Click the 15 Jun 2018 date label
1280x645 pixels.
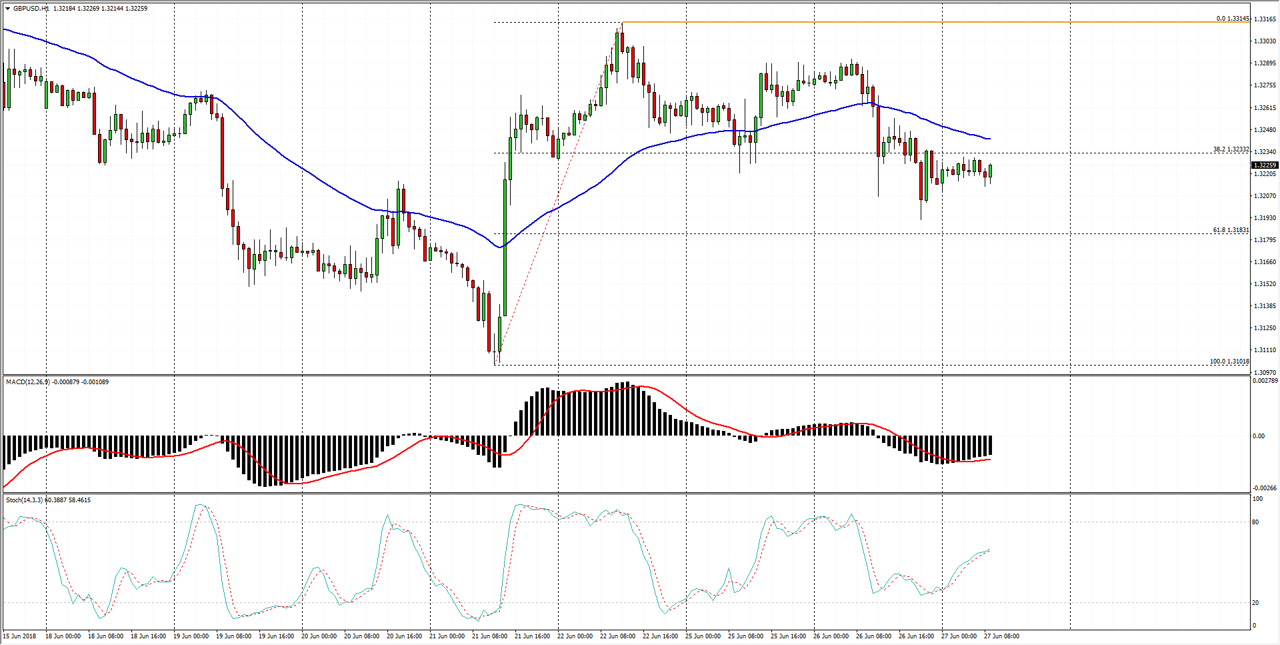(20, 636)
